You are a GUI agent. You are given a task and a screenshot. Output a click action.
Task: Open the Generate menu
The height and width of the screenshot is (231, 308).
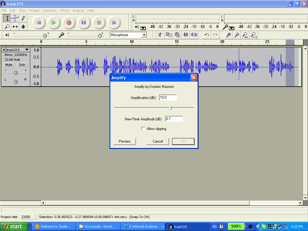tap(50, 11)
